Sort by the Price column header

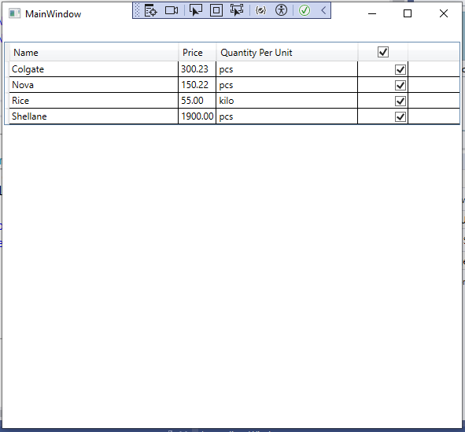(x=197, y=53)
